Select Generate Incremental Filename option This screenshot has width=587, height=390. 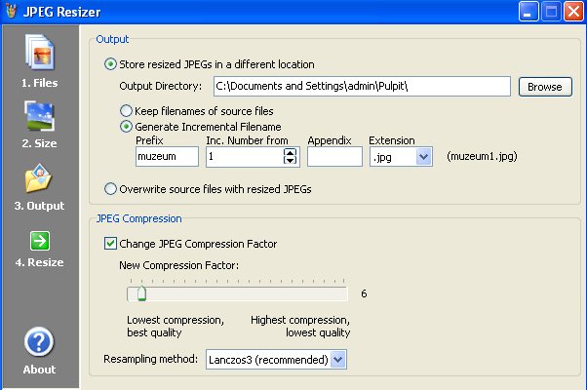tap(126, 126)
